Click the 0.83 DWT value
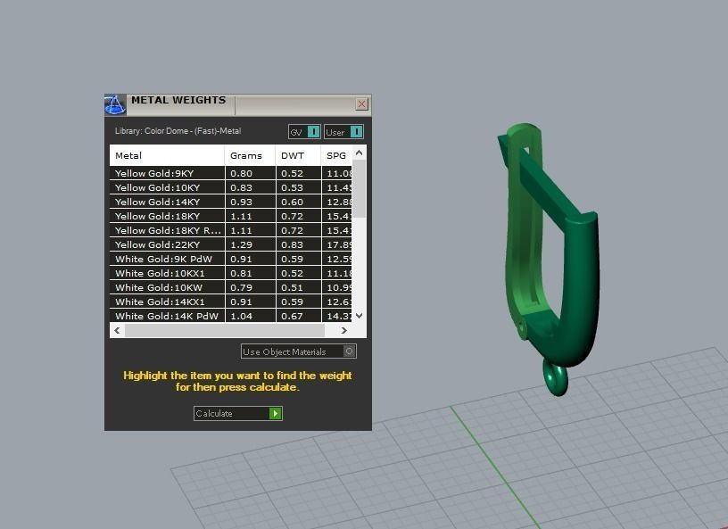 292,244
